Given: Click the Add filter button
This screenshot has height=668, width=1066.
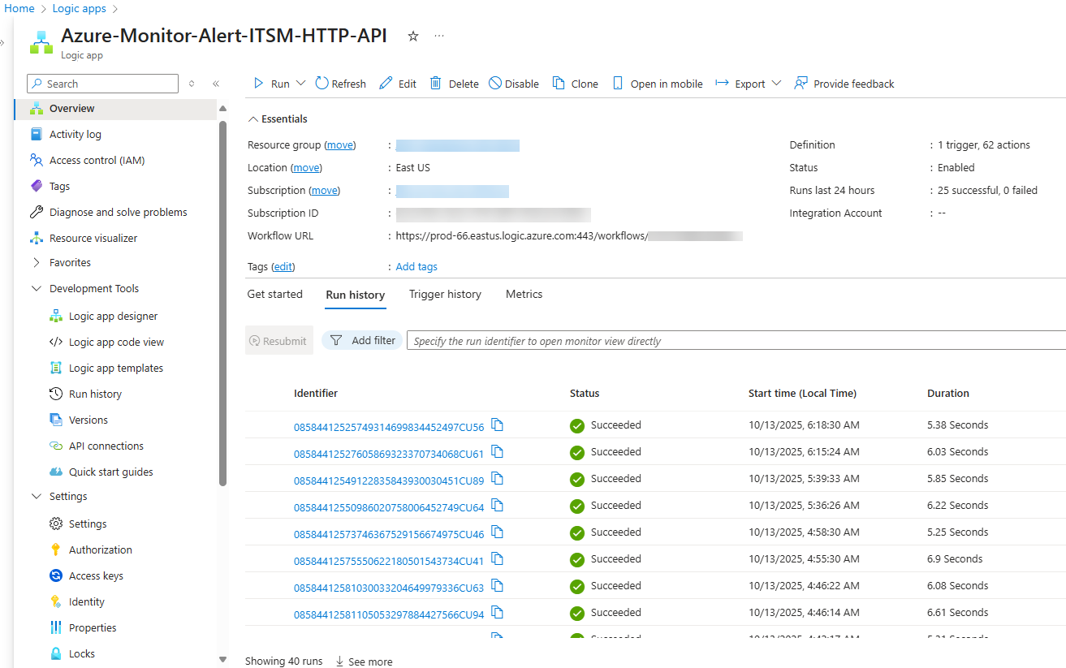Looking at the screenshot, I should (363, 341).
